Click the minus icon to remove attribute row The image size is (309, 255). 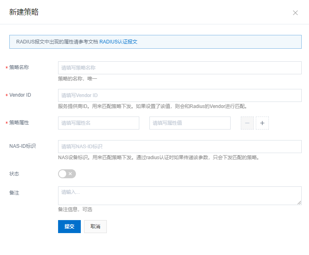tap(247, 123)
